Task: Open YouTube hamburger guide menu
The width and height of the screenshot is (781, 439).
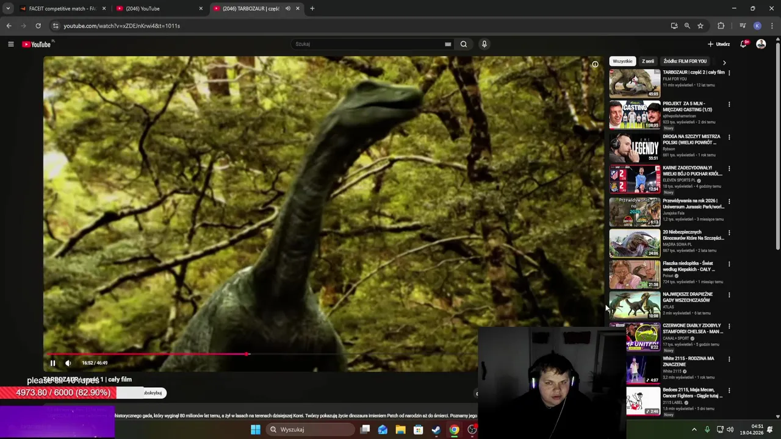Action: 10,44
